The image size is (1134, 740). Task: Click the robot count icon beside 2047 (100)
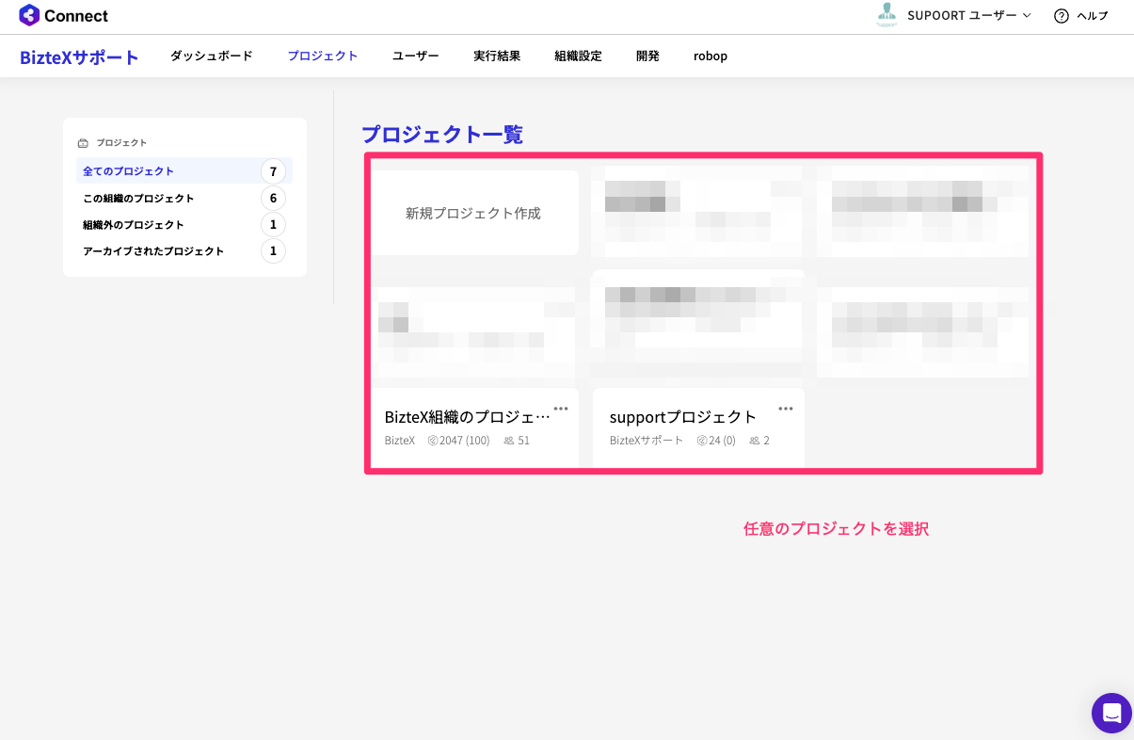tap(433, 441)
